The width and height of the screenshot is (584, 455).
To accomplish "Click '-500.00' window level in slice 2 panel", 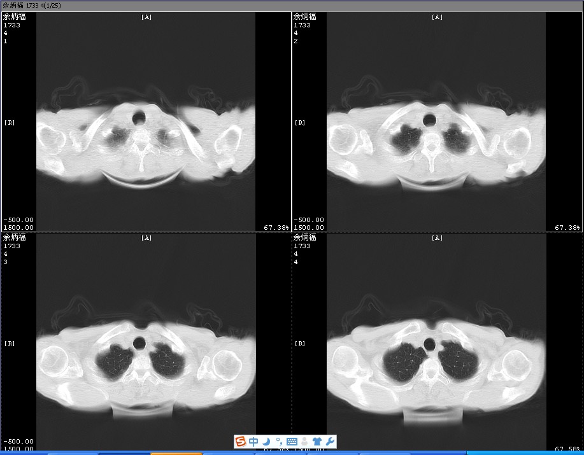I will tap(309, 220).
